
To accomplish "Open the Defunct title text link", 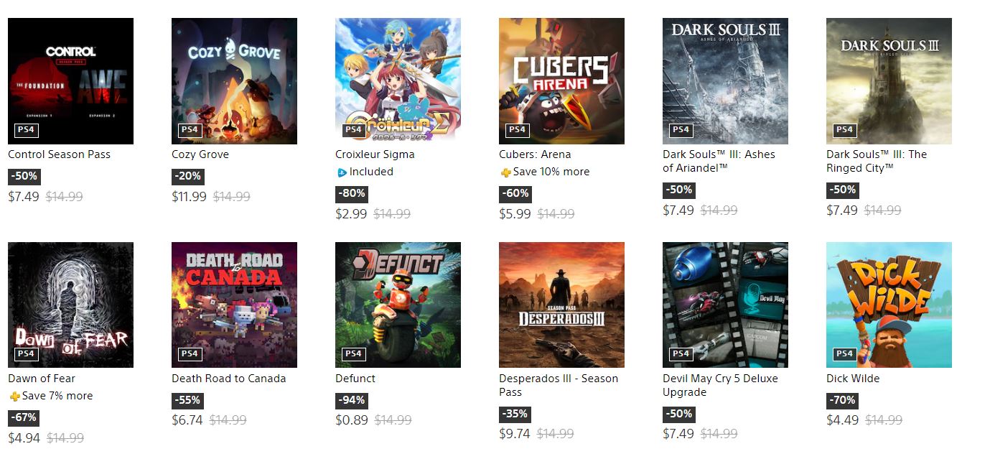I will click(x=355, y=379).
